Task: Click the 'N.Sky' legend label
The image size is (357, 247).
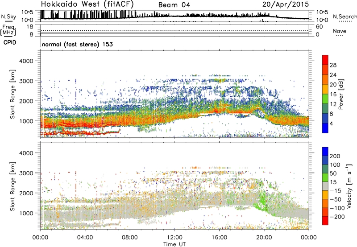Action: click(x=8, y=16)
